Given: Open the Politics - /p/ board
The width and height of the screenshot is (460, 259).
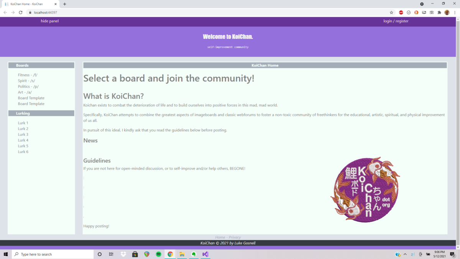Looking at the screenshot, I should [28, 87].
